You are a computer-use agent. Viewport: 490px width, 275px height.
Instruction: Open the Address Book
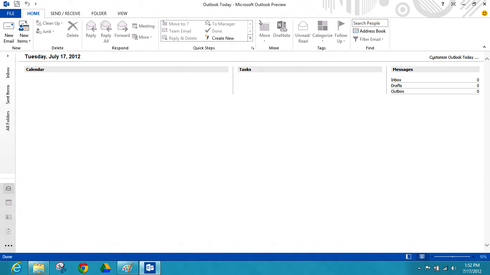coord(369,31)
